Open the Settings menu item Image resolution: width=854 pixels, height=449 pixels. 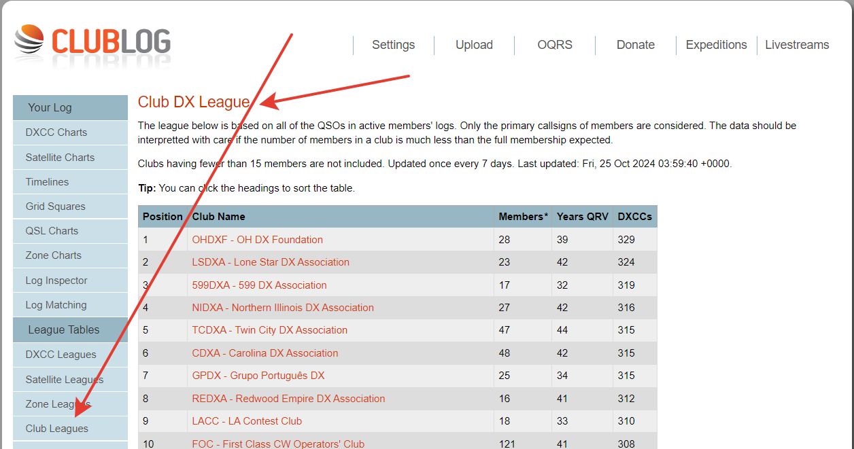tap(393, 45)
